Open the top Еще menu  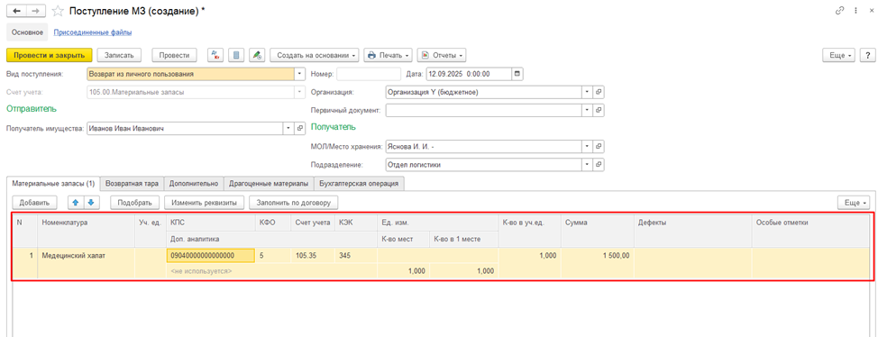839,55
